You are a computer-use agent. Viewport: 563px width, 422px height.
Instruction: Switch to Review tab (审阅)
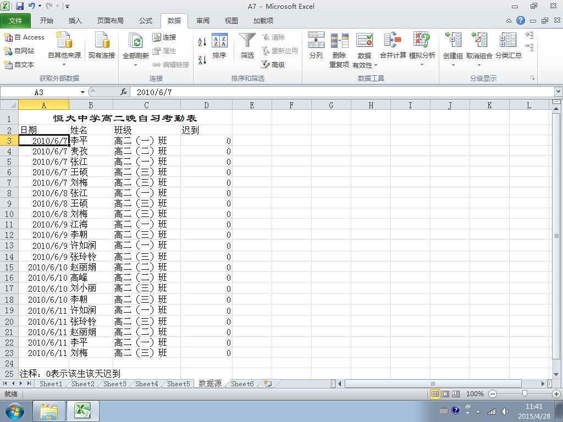click(x=202, y=21)
